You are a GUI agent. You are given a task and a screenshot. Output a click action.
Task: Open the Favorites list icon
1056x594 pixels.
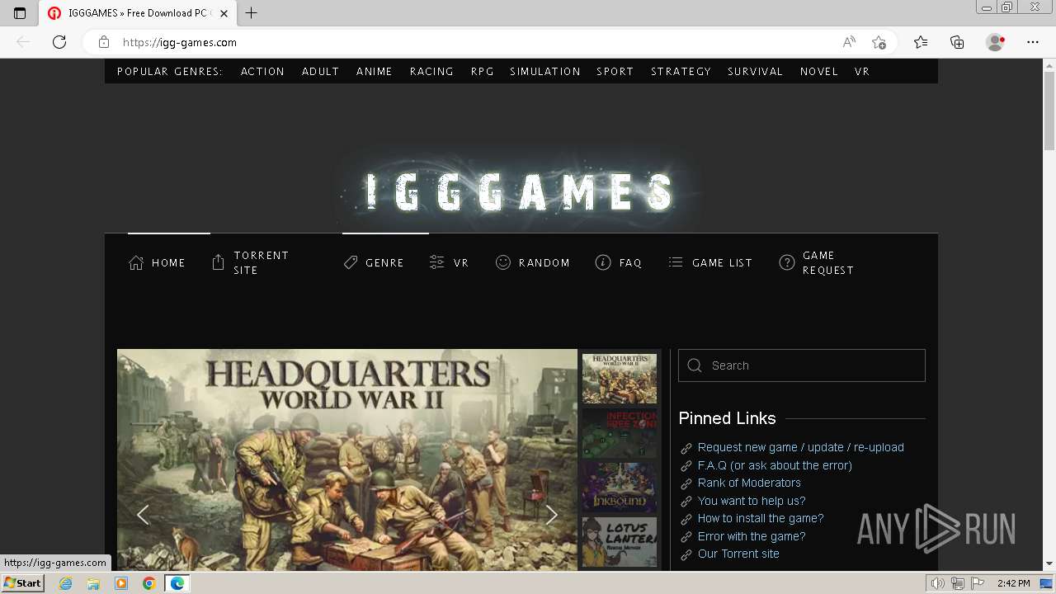tap(921, 42)
